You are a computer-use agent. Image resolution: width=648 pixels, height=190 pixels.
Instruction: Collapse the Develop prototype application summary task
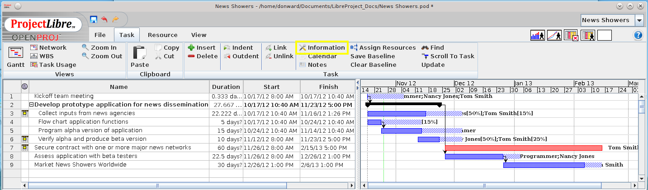32,105
